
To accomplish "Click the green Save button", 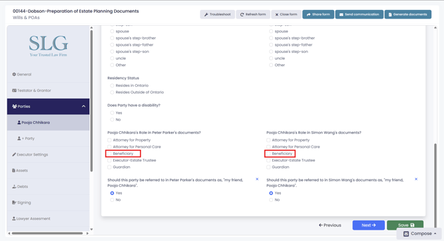I will [405, 225].
